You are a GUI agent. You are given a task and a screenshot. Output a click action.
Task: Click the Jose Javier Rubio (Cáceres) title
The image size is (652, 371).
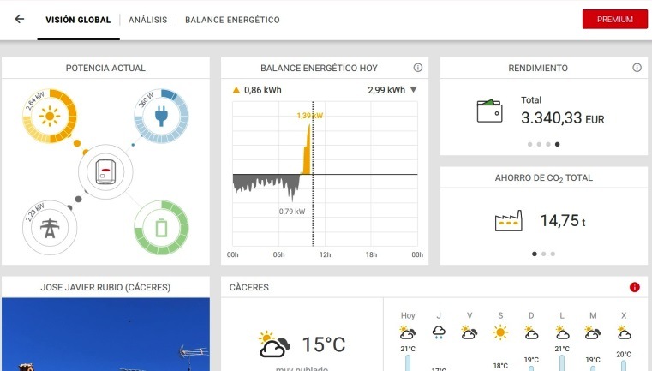point(105,287)
